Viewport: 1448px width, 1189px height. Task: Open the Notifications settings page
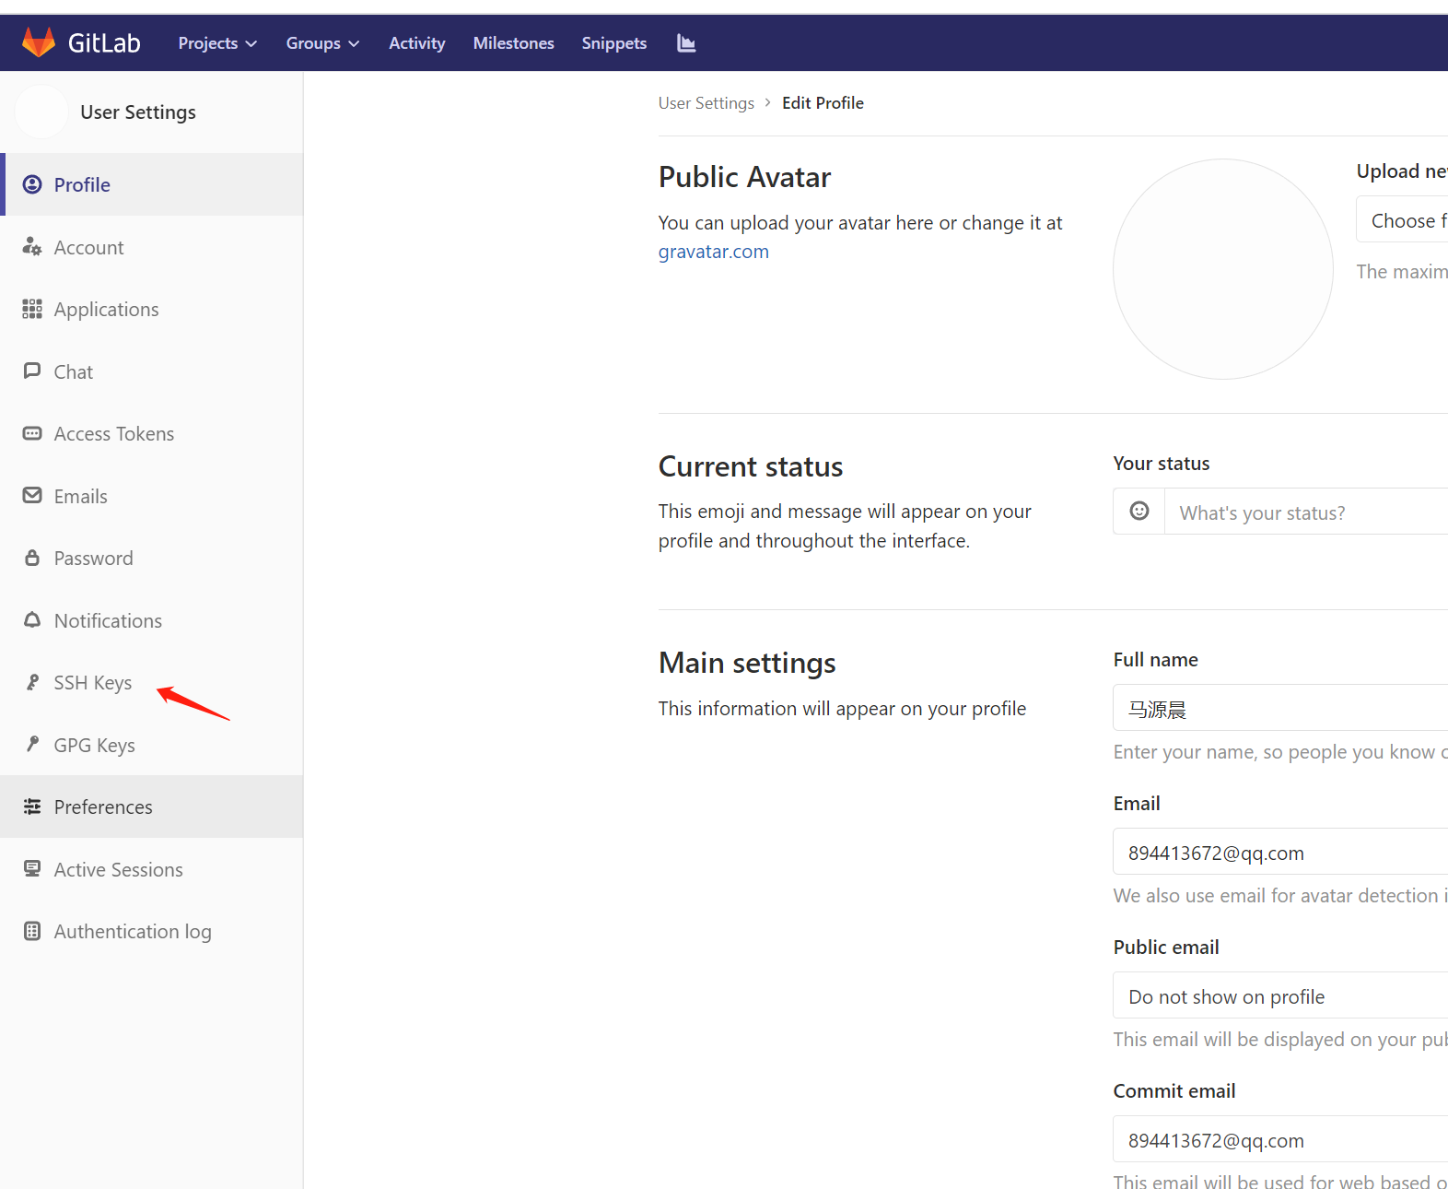(x=152, y=620)
